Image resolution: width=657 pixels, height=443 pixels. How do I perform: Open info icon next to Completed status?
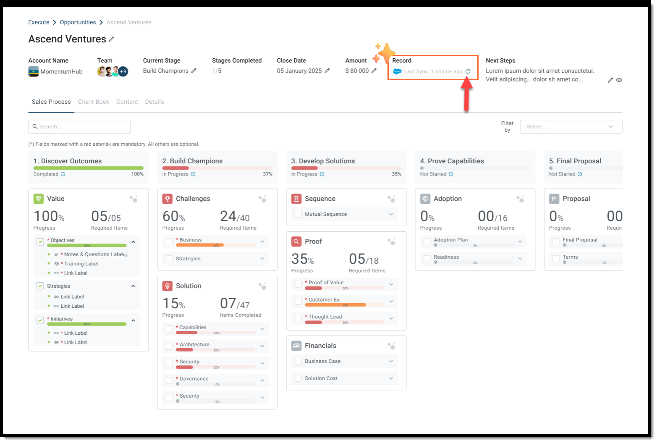click(63, 174)
